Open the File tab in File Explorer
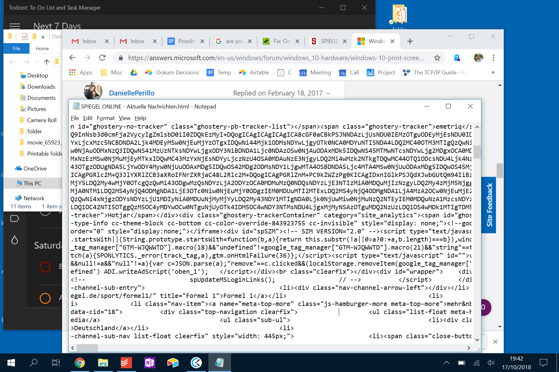Viewport: 559px width, 372px height. [16, 48]
